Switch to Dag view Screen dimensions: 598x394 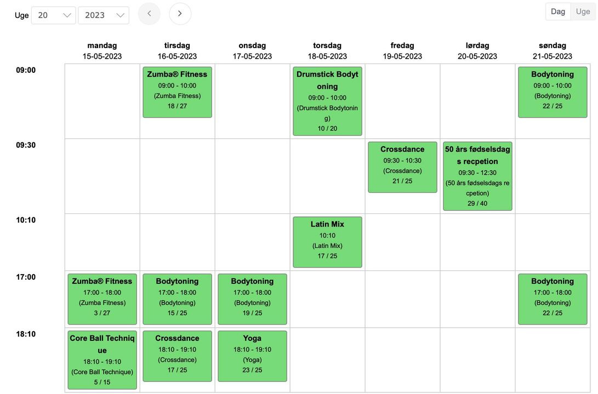[x=558, y=11]
